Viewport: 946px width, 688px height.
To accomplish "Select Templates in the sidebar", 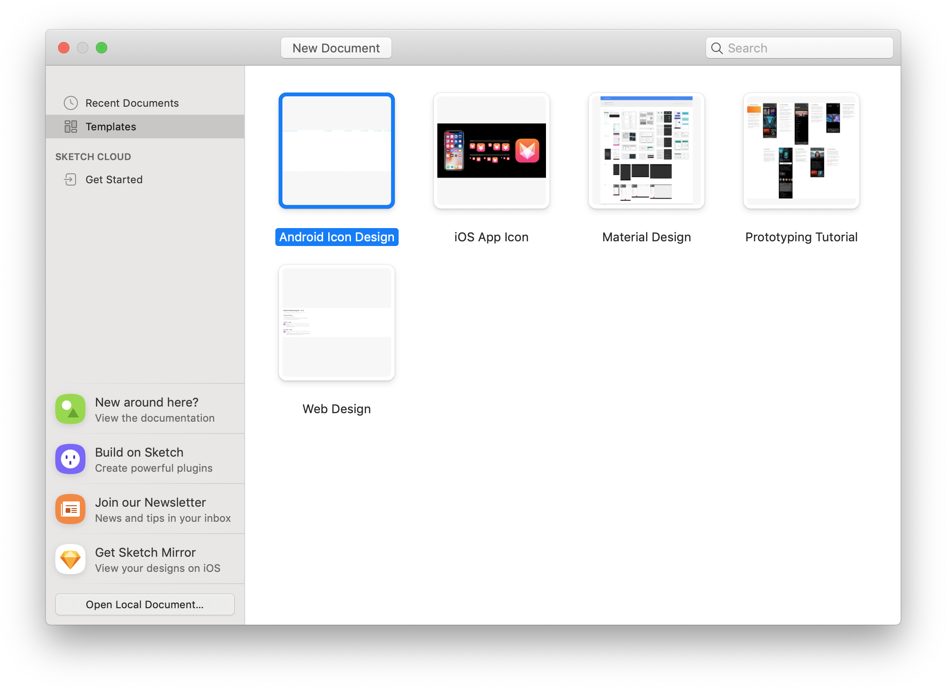I will click(x=145, y=127).
